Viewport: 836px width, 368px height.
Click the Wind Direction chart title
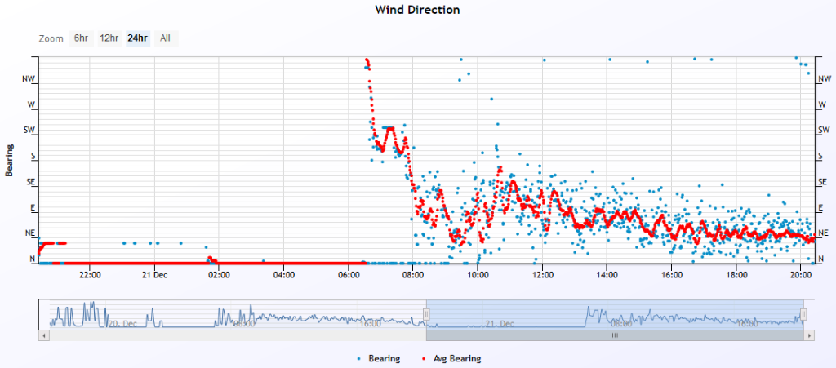pos(417,10)
